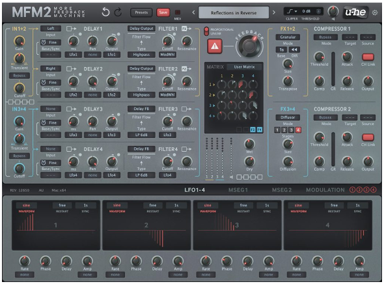
Task: Click the redo arrow icon
Action: [x=118, y=12]
